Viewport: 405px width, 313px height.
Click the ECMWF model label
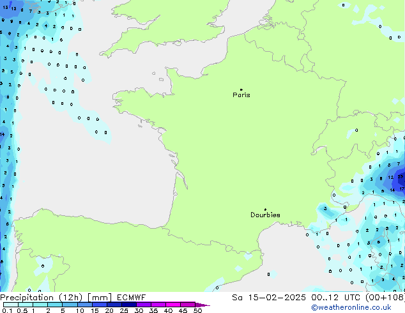(x=131, y=298)
